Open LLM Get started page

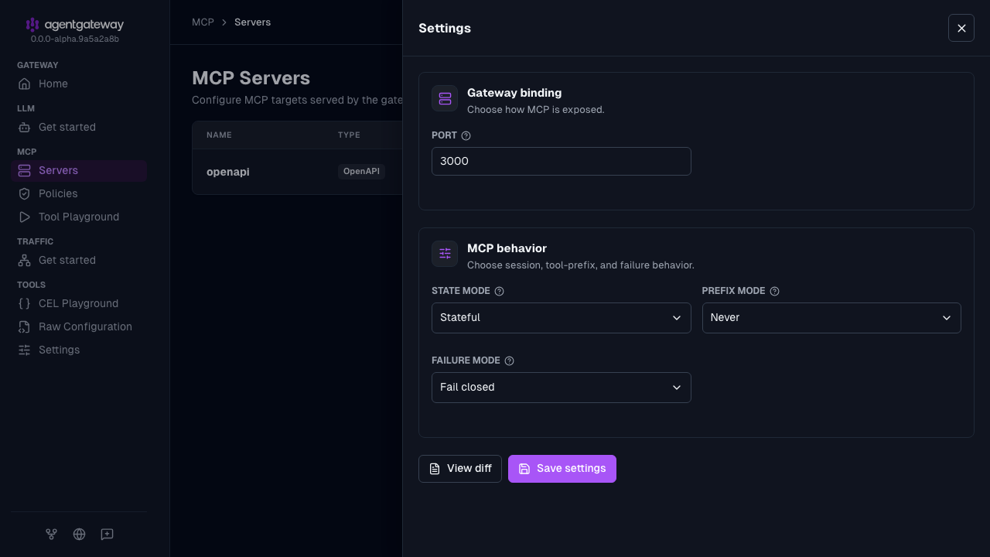(x=79, y=127)
